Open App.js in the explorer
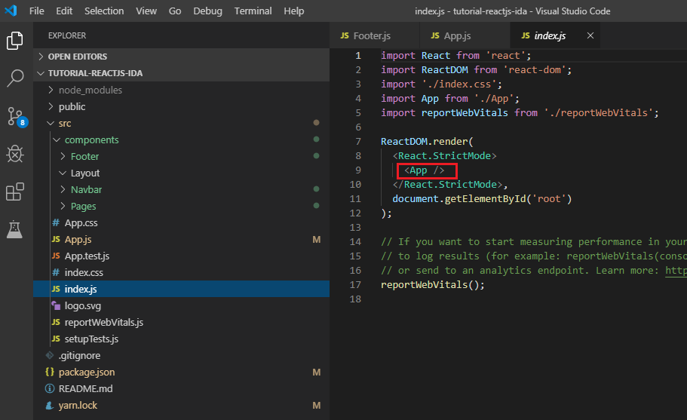 (182, 240)
